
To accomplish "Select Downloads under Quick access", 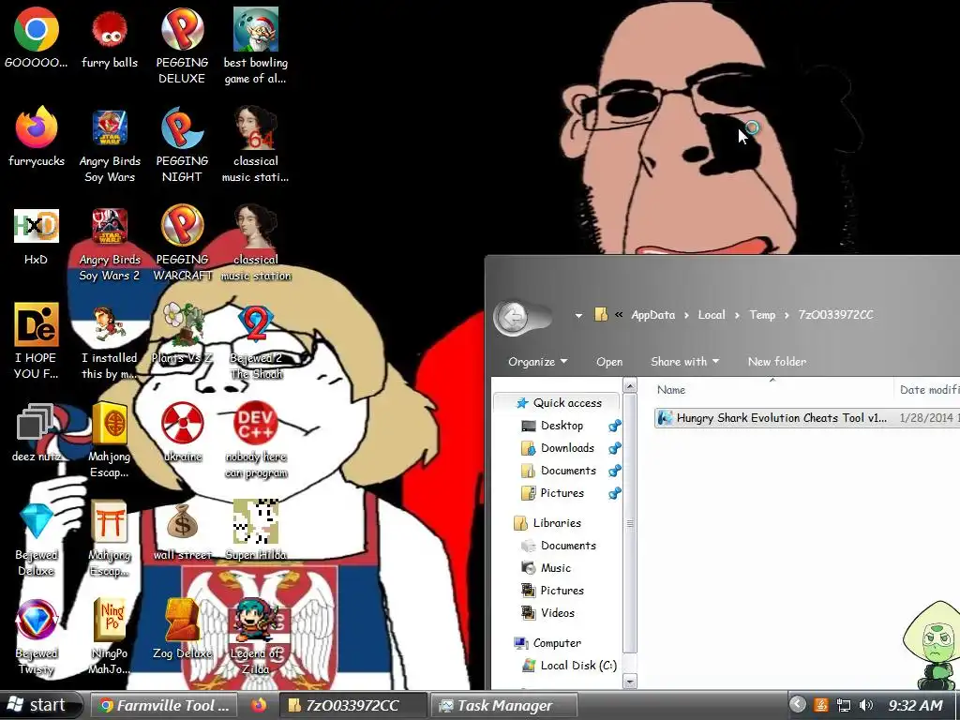I will tap(567, 448).
